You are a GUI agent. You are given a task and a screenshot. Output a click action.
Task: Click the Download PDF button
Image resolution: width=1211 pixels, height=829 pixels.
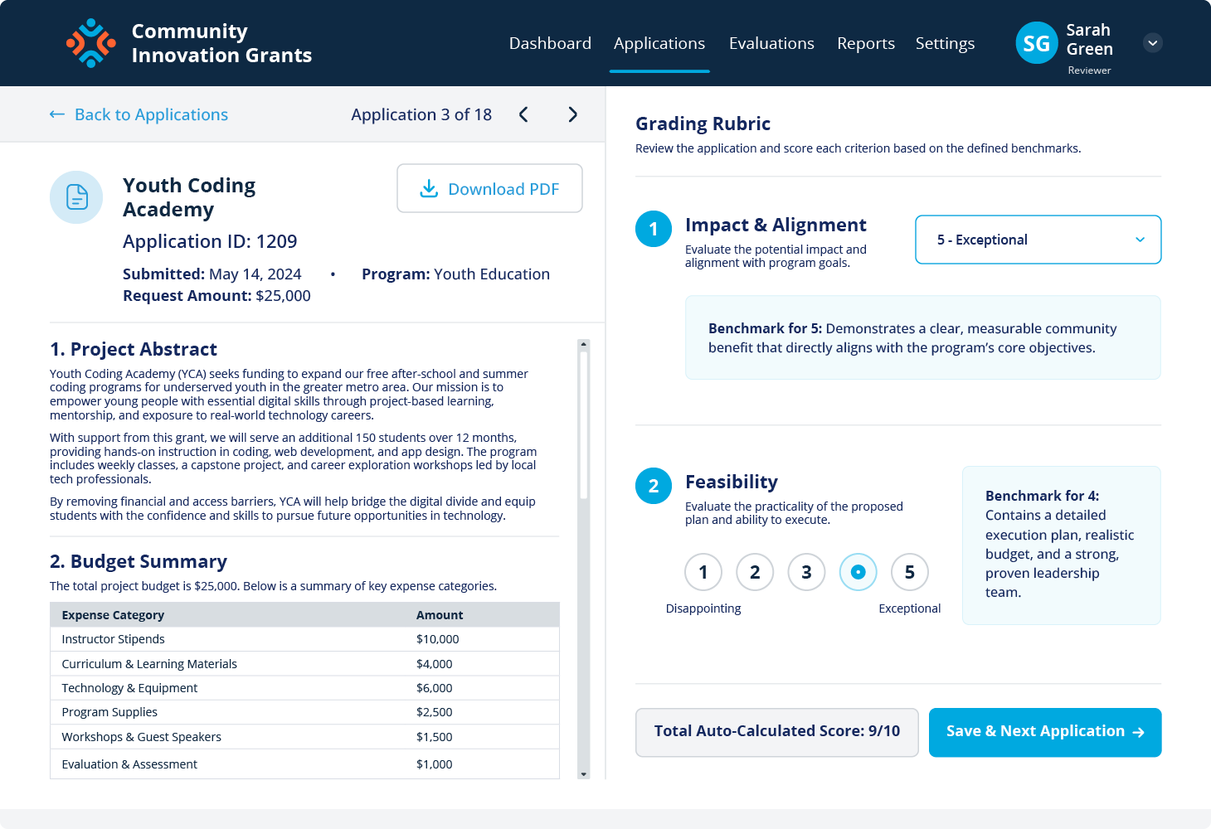[x=489, y=188]
